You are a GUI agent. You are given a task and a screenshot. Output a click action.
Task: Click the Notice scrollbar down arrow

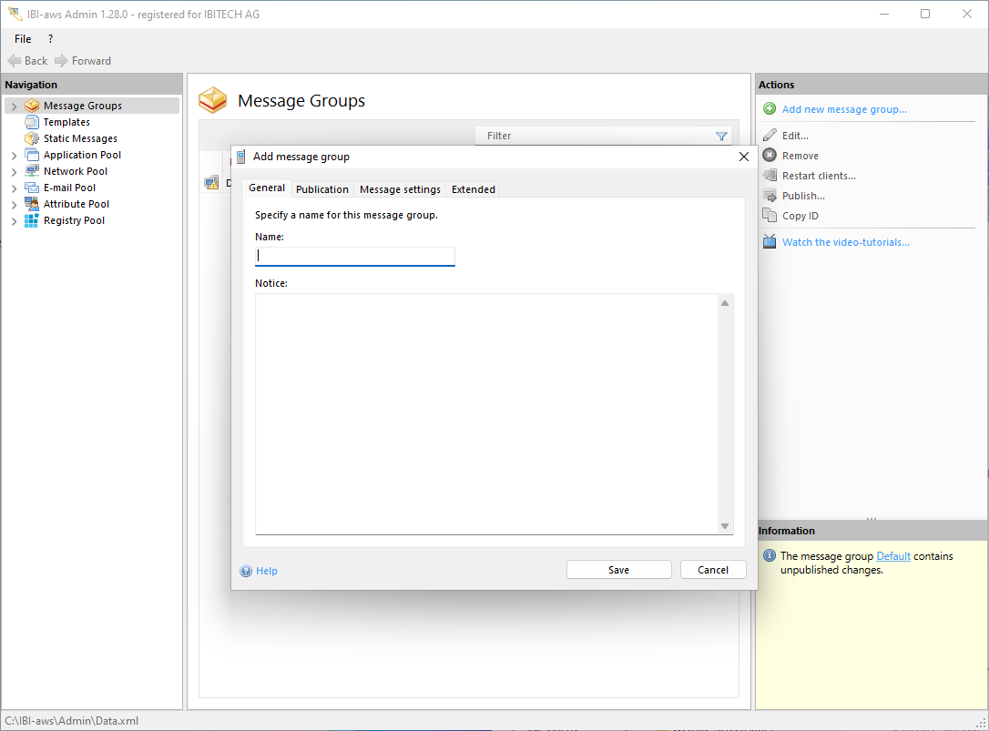coord(725,526)
